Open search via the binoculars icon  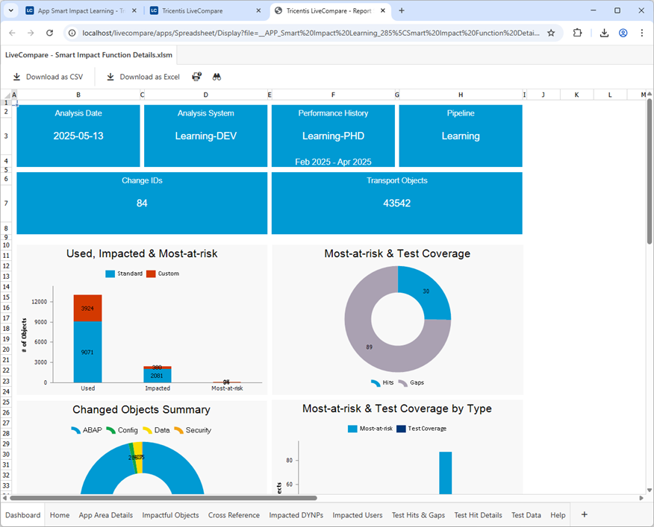coord(216,77)
